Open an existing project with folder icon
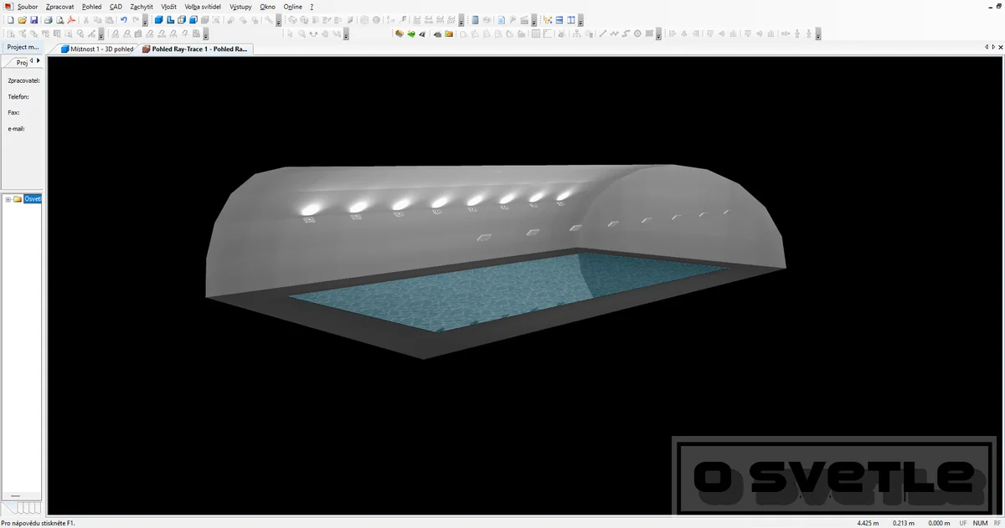The image size is (1005, 528). (x=23, y=20)
